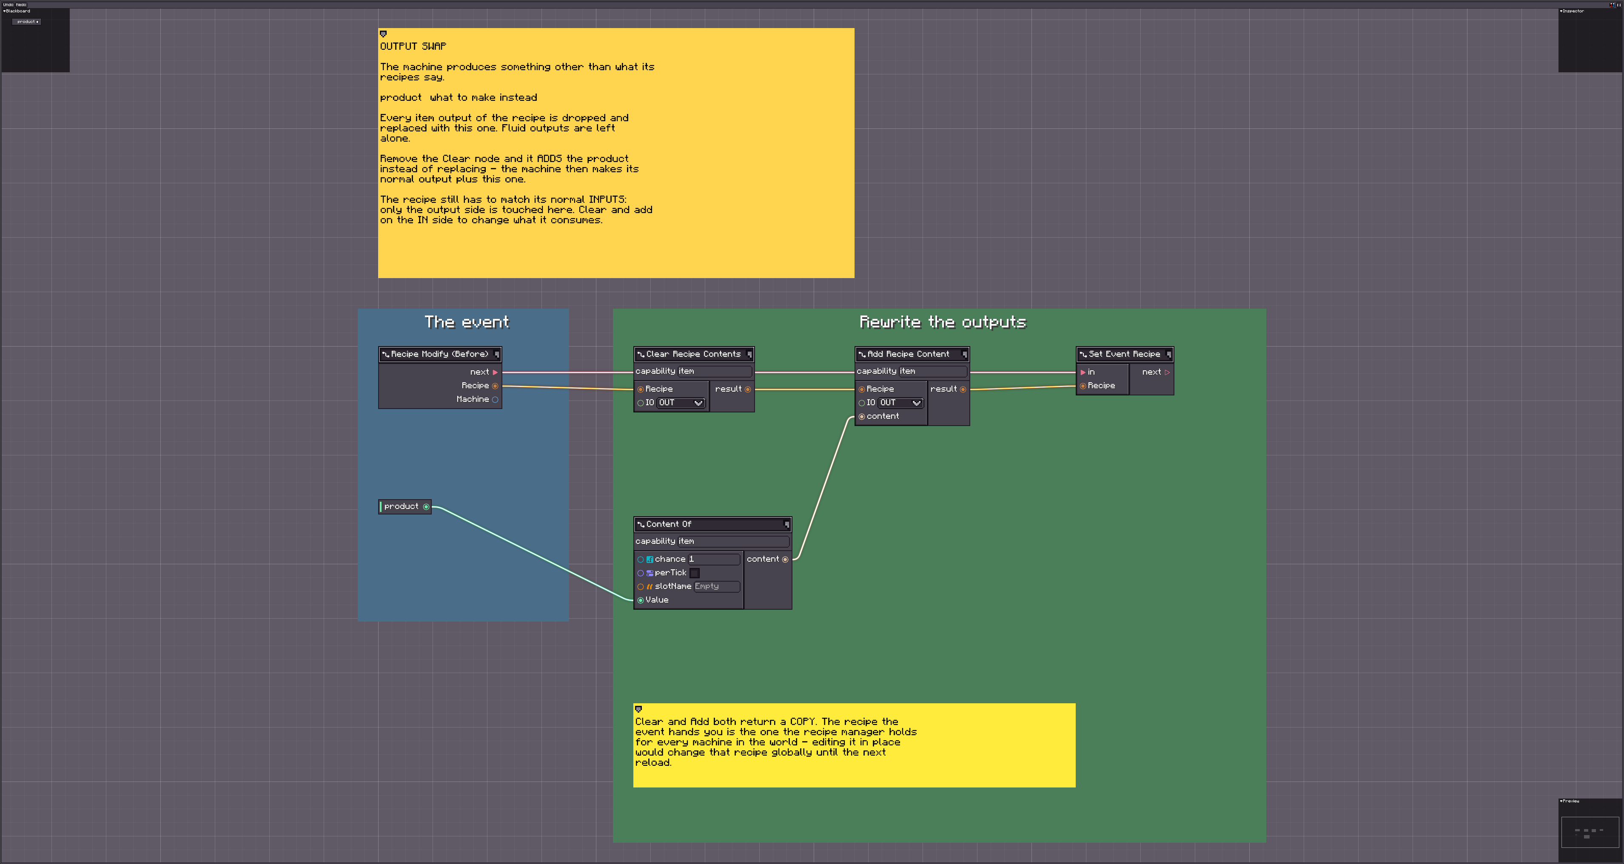1624x864 pixels.
Task: Click Recipe input port of Add Recipe Content
Action: (x=862, y=389)
